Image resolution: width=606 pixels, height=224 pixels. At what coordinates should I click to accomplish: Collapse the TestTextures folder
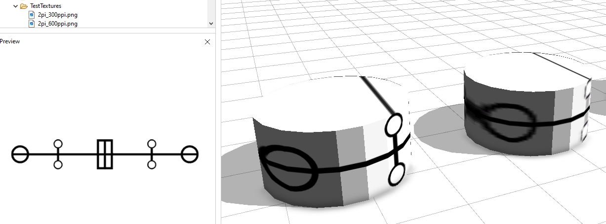(15, 6)
